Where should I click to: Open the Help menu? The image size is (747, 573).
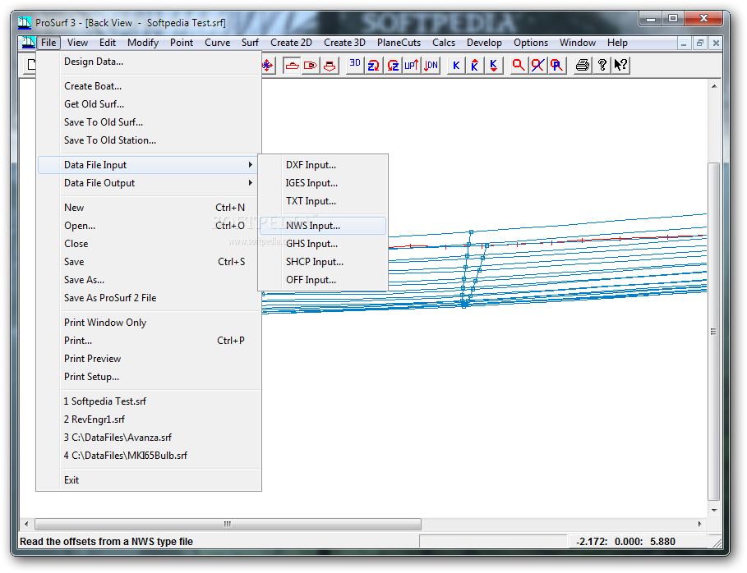click(617, 43)
